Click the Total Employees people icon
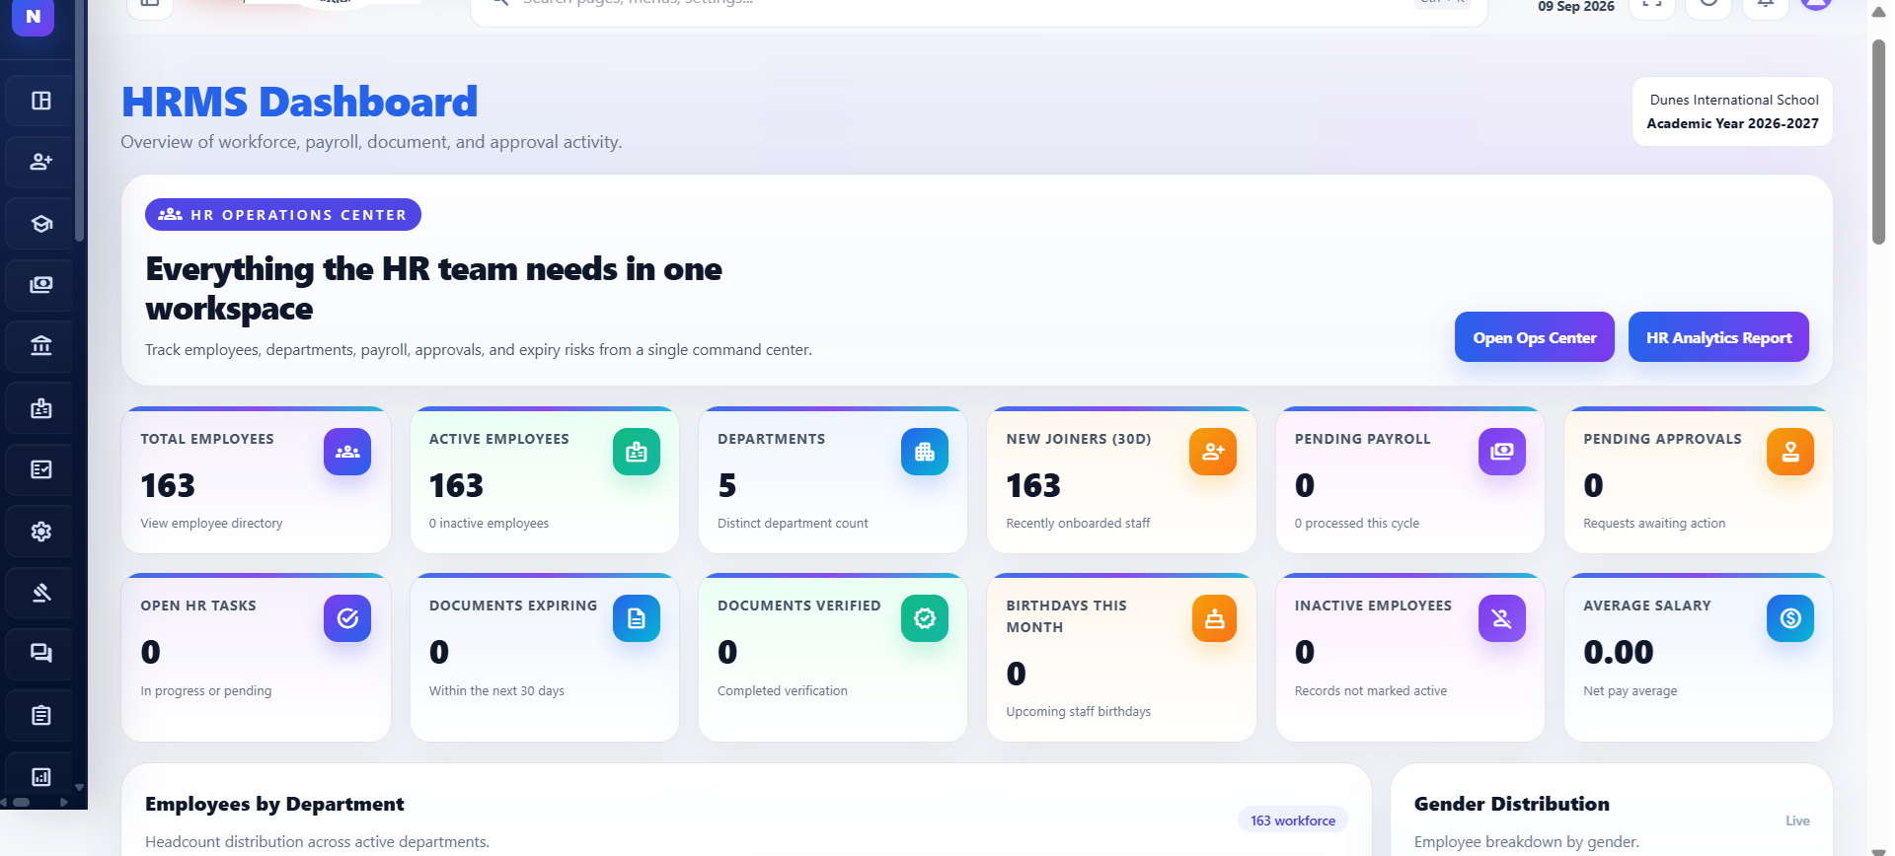1895x856 pixels. tap(347, 452)
